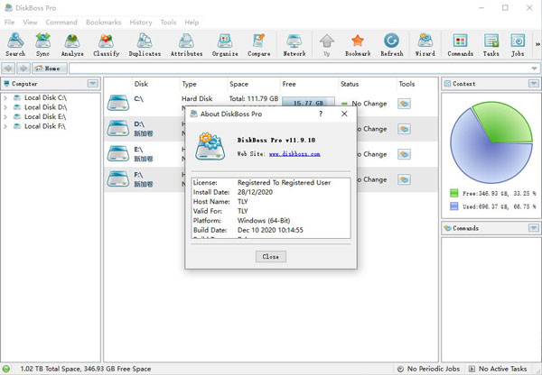Open the Tasks toolbar item

491,44
